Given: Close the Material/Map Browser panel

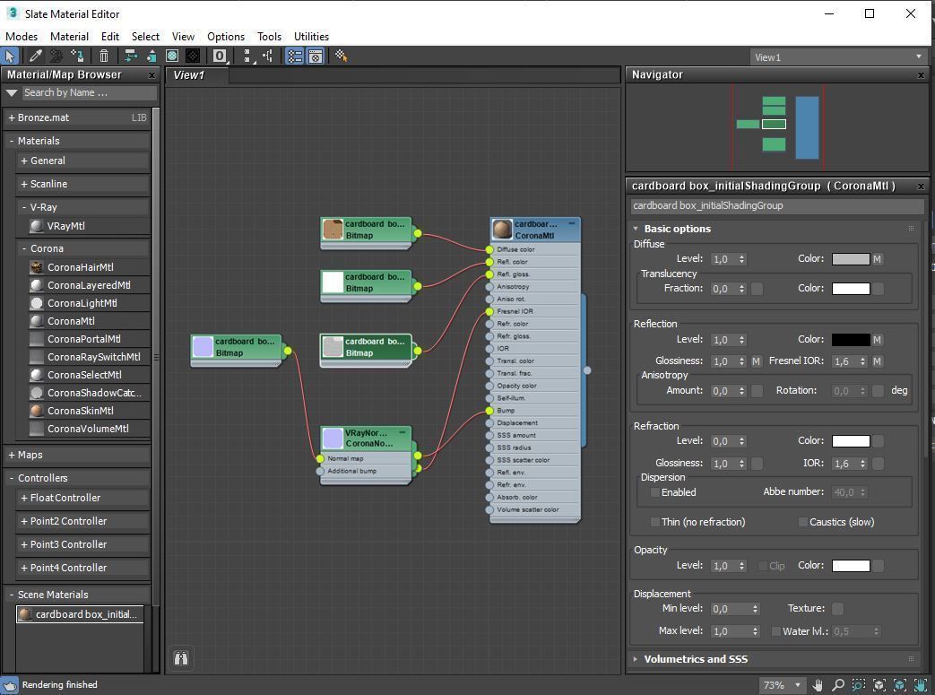Looking at the screenshot, I should [152, 75].
